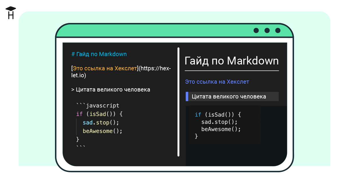Viewport: 349px width, 183px height.
Task: Select the blue quote indicator bar
Action: coord(186,96)
